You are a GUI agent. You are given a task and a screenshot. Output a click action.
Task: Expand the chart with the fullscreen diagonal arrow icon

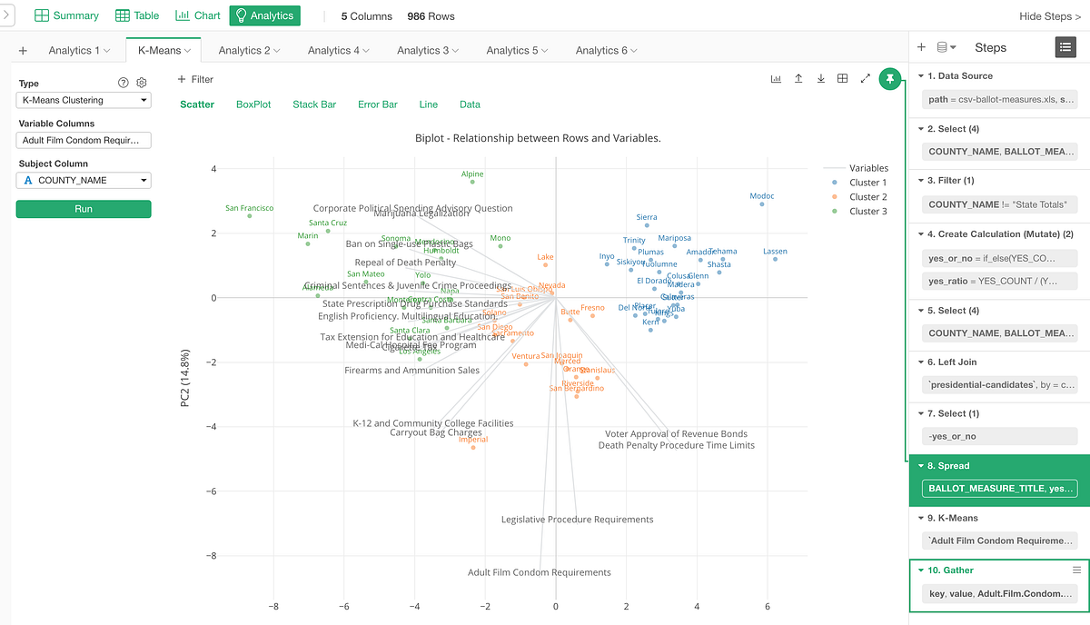coord(865,78)
